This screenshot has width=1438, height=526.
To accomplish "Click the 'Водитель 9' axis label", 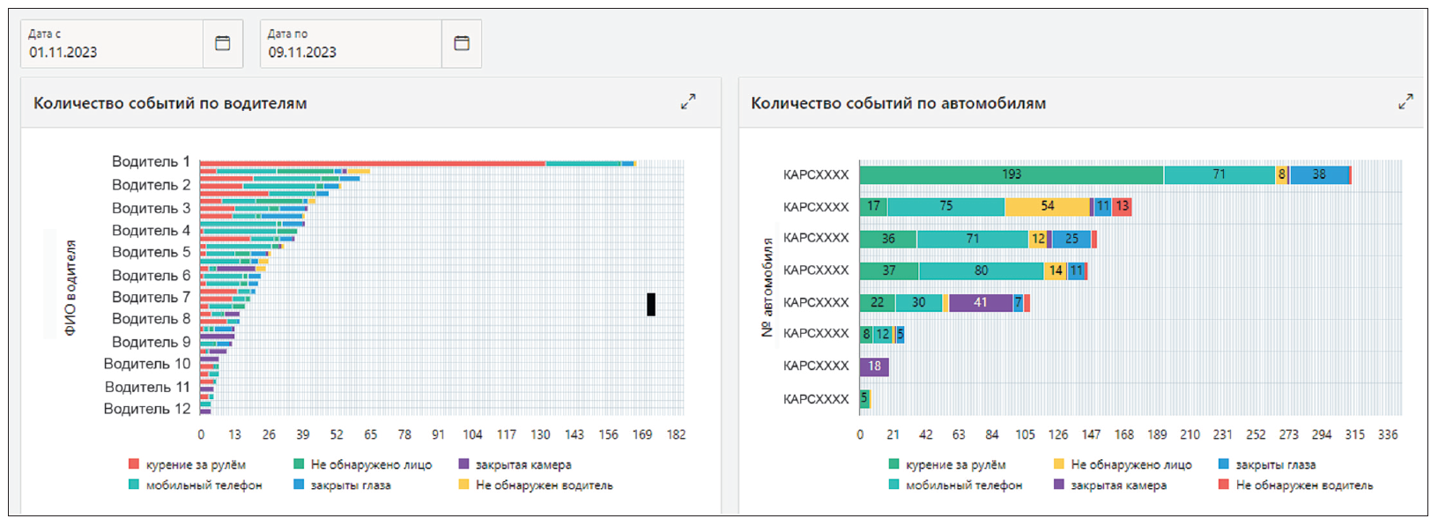I will (151, 341).
